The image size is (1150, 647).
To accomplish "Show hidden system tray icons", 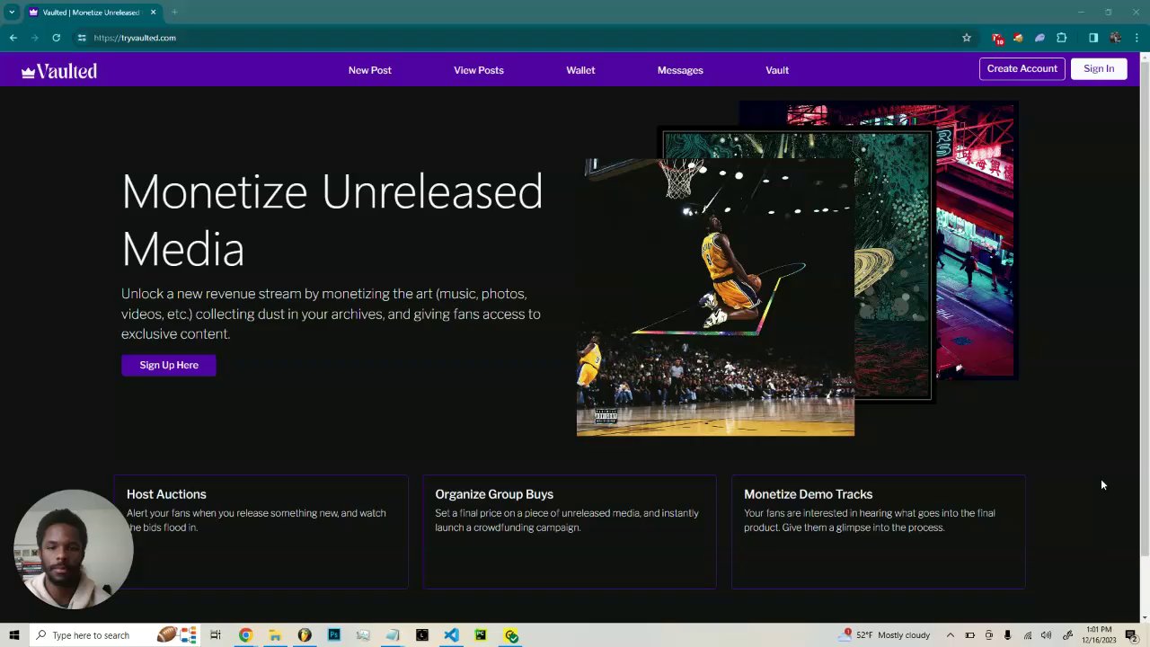I will pos(951,635).
